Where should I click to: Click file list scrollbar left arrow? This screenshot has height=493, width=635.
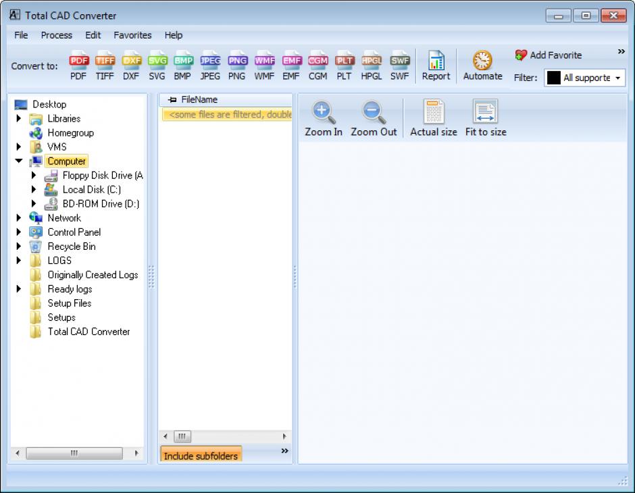[x=166, y=436]
